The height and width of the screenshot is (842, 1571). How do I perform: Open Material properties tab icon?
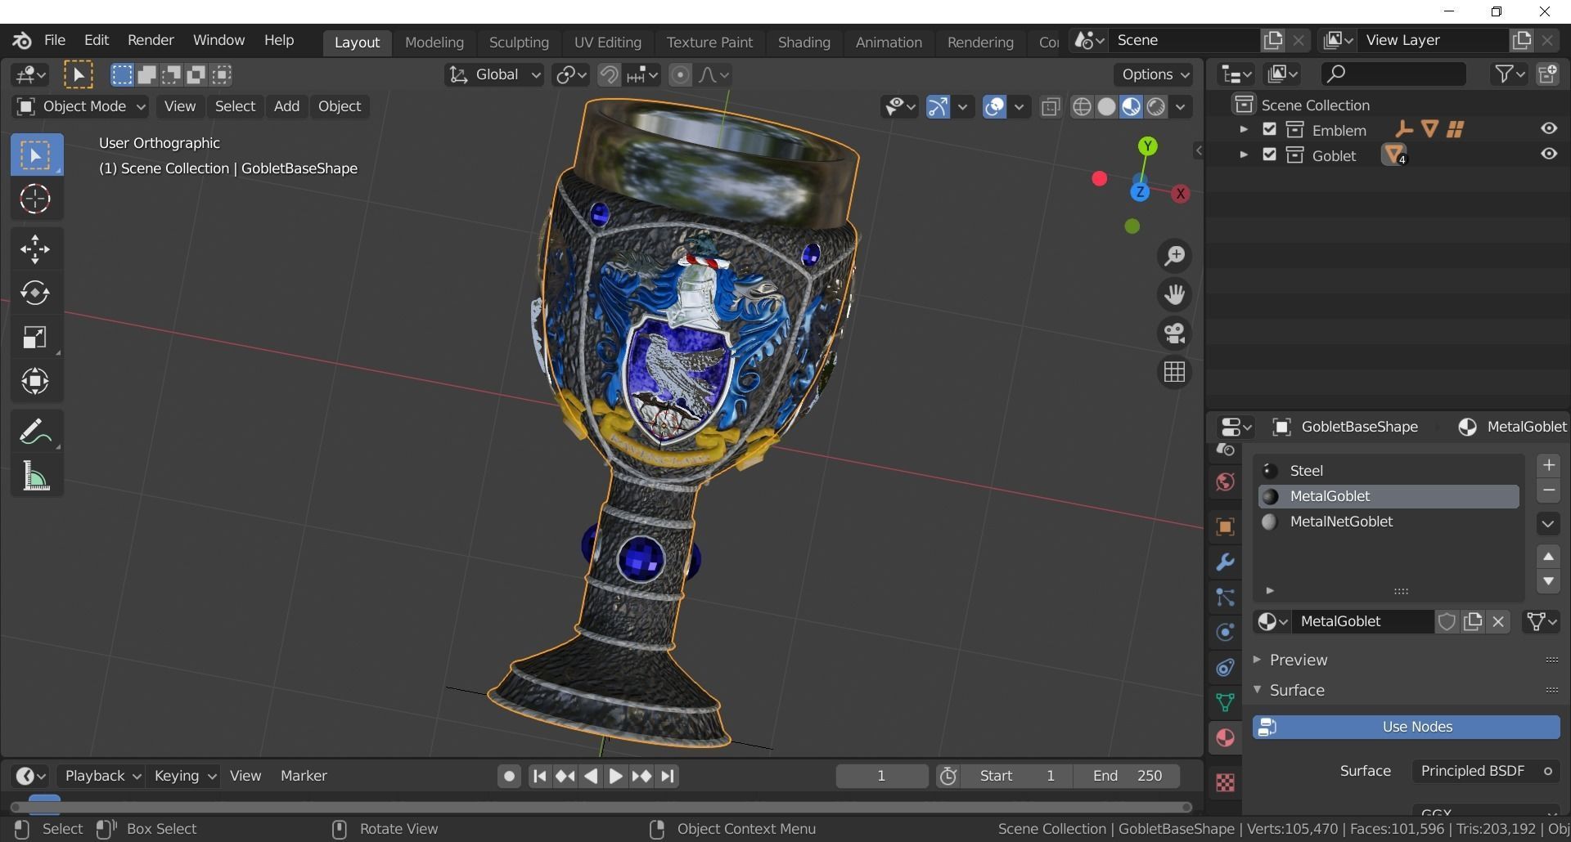[x=1225, y=738]
